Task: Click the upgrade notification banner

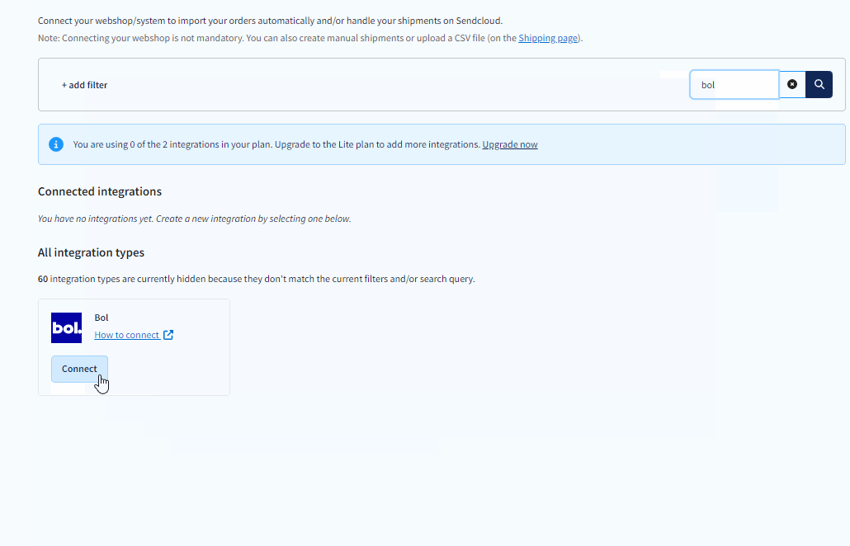Action: (x=442, y=144)
